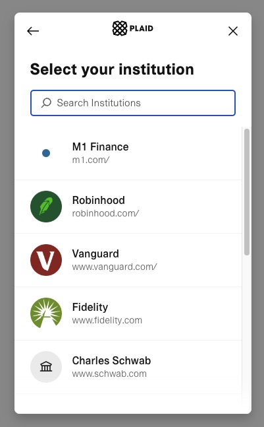The image size is (264, 427).
Task: Go back using the left arrow icon
Action: click(33, 31)
